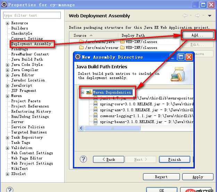Image resolution: width=217 pixels, height=192 pixels.
Task: Select Web Content Settings in the tree
Action: click(x=32, y=153)
